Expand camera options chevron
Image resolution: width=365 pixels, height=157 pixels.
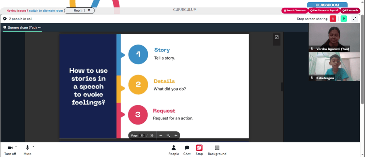16,146
